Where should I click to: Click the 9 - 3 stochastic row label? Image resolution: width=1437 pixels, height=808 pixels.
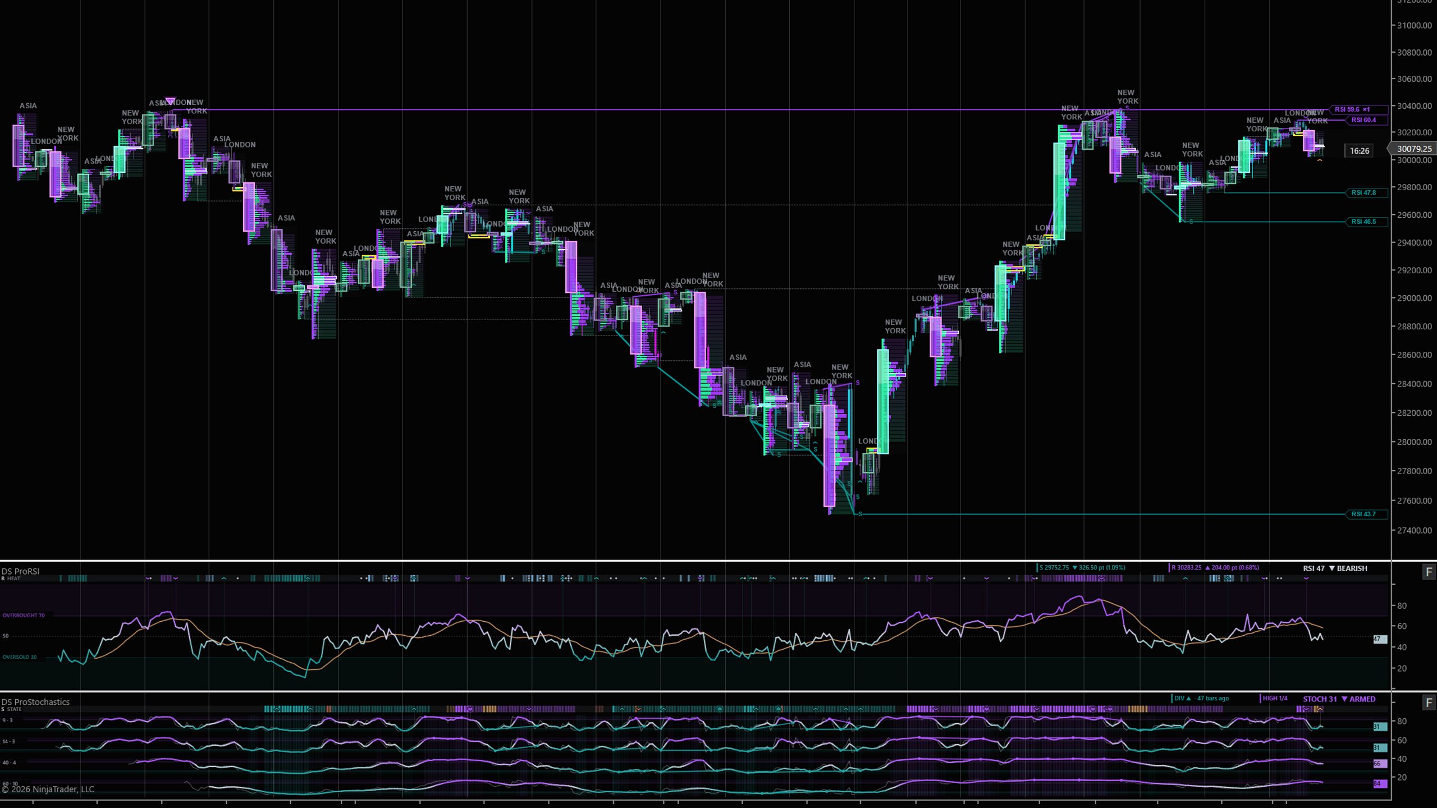pyautogui.click(x=7, y=720)
